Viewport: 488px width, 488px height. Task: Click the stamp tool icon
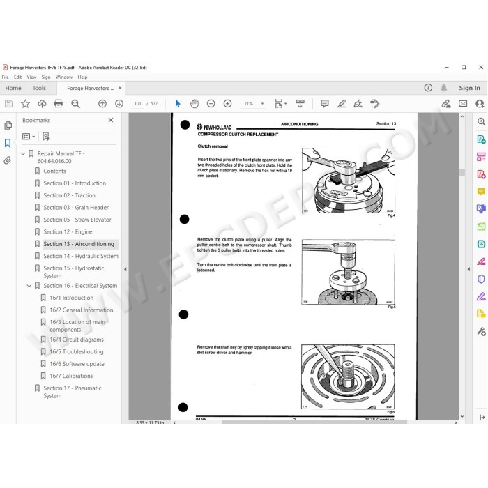coord(375,104)
